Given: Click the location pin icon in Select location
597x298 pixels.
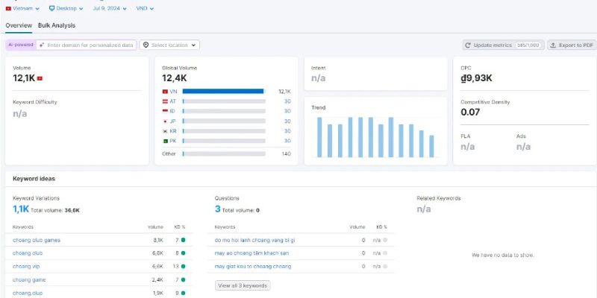Looking at the screenshot, I should (x=146, y=45).
